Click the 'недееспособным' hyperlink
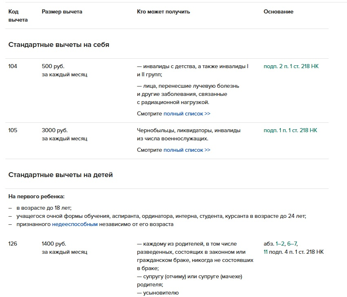 (x=75, y=224)
